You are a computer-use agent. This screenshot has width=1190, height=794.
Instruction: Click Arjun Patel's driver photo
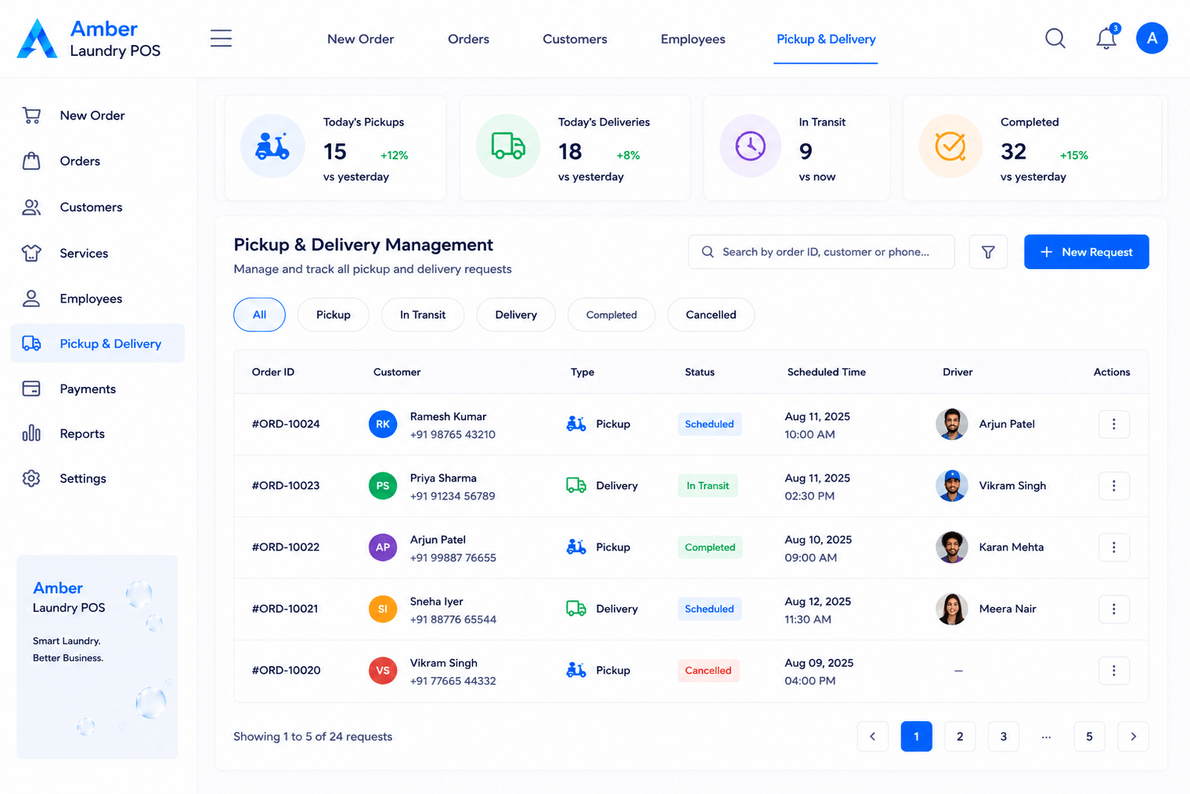click(952, 424)
